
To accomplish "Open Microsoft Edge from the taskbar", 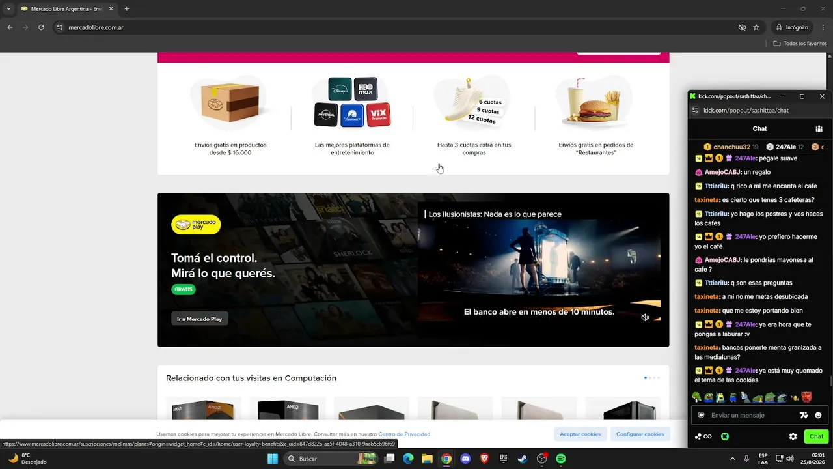I will [408, 459].
